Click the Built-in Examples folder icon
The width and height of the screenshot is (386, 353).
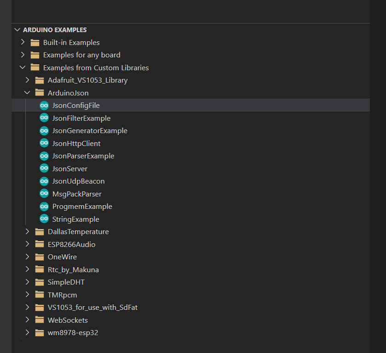click(x=35, y=43)
